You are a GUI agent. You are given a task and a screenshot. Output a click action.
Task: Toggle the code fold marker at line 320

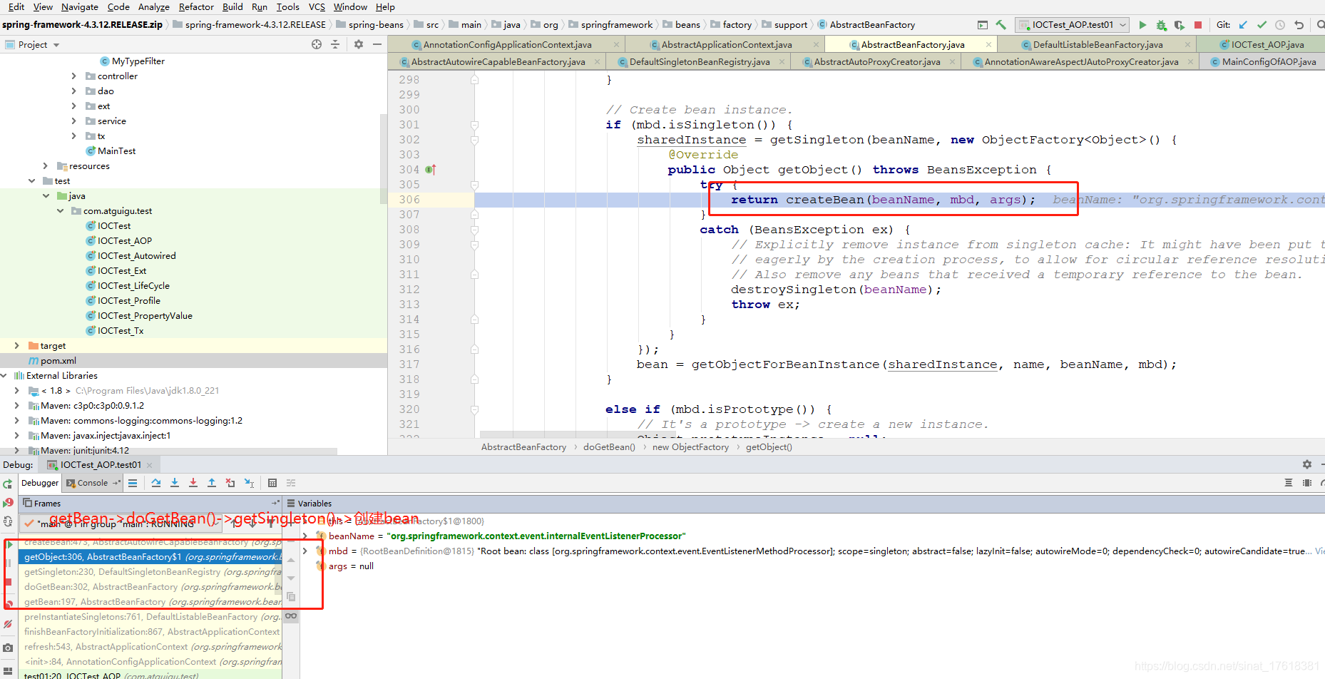click(474, 409)
